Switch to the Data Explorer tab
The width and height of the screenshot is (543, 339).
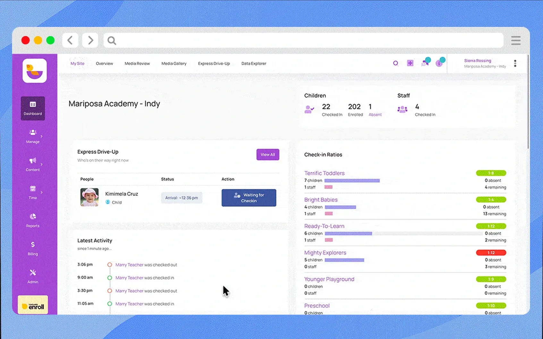click(x=254, y=64)
